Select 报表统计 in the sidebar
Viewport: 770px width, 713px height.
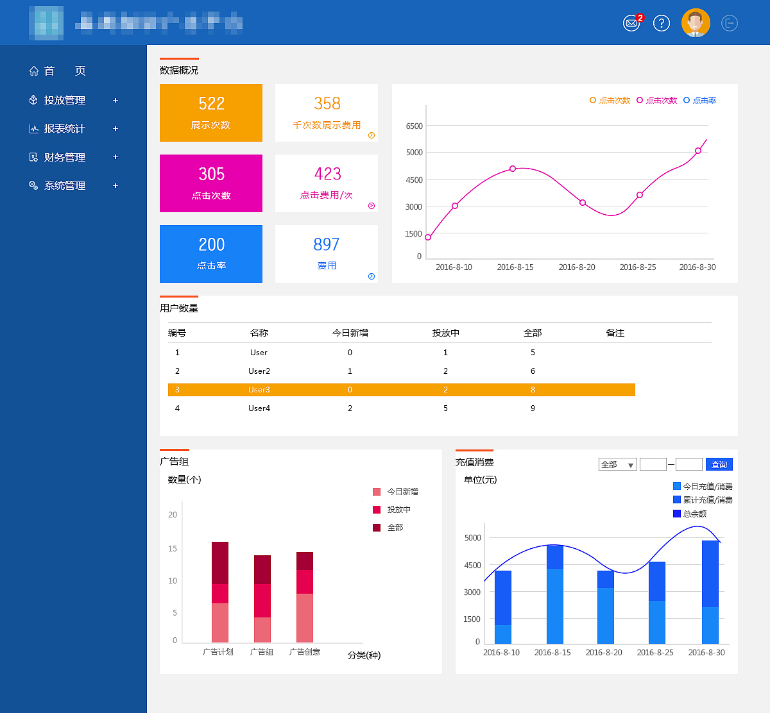point(64,129)
